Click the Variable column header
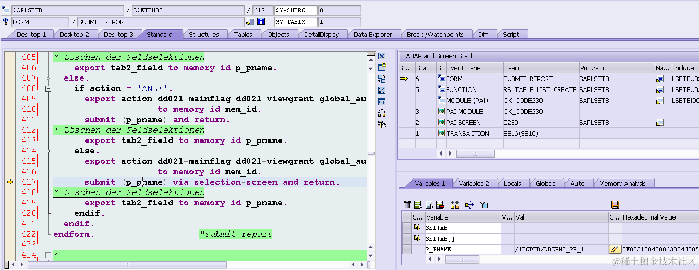 click(x=463, y=217)
